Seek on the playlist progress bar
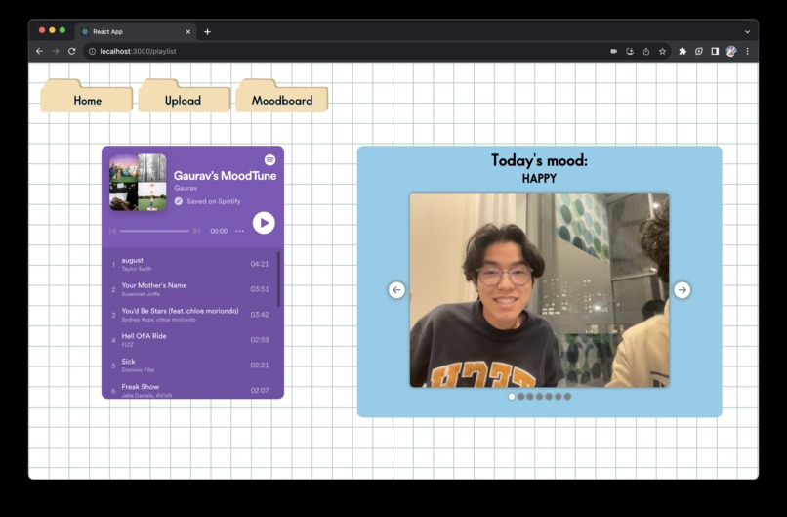 pyautogui.click(x=154, y=231)
